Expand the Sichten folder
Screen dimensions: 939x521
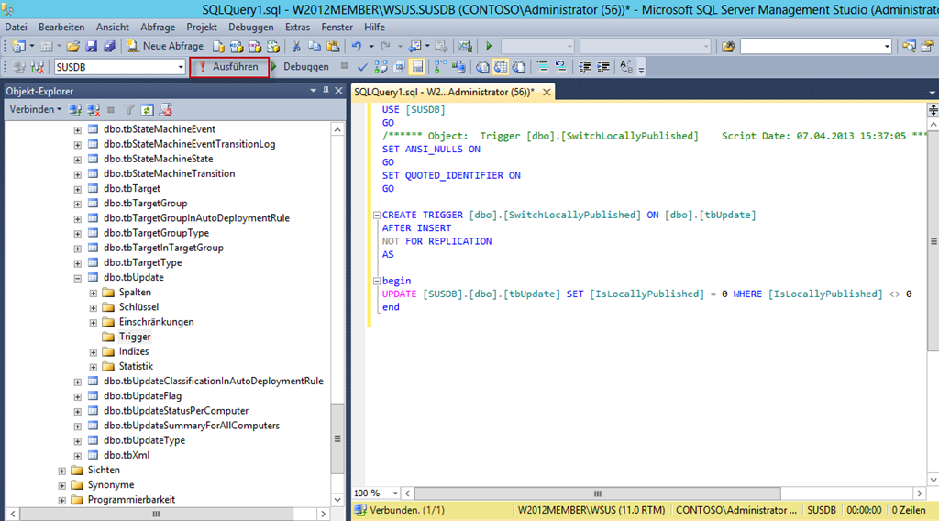point(61,471)
